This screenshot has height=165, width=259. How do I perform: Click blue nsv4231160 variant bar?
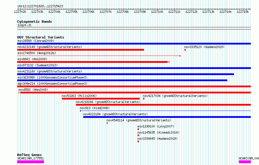tap(125, 74)
